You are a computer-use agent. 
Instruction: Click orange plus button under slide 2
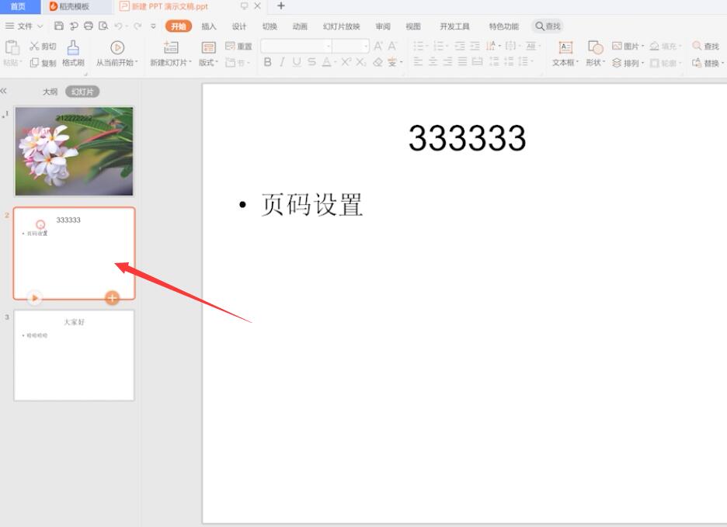[112, 297]
